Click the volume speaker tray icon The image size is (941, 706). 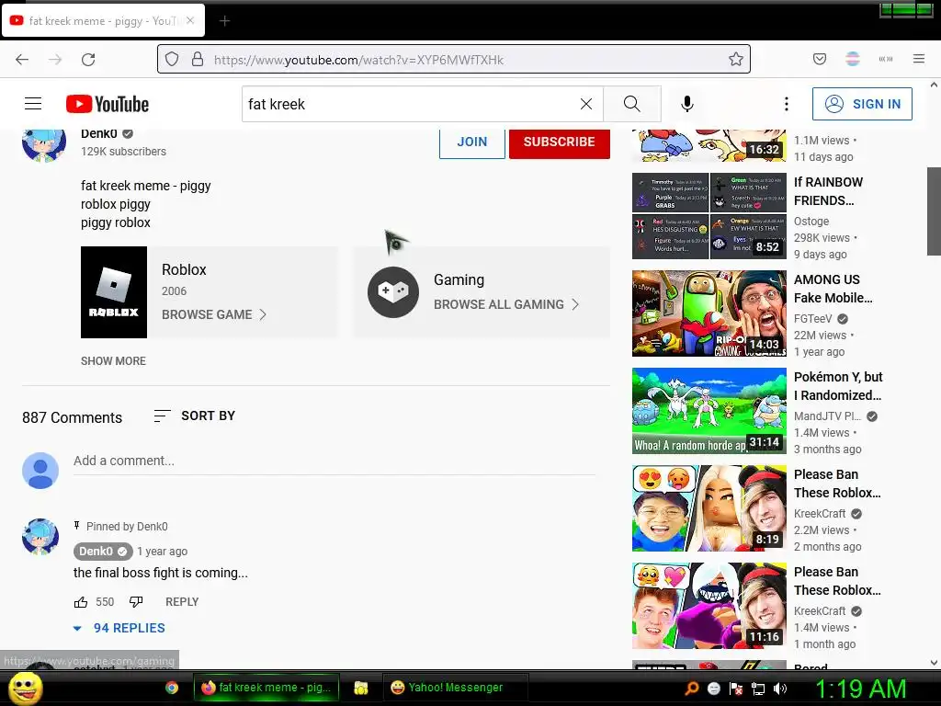coord(780,689)
